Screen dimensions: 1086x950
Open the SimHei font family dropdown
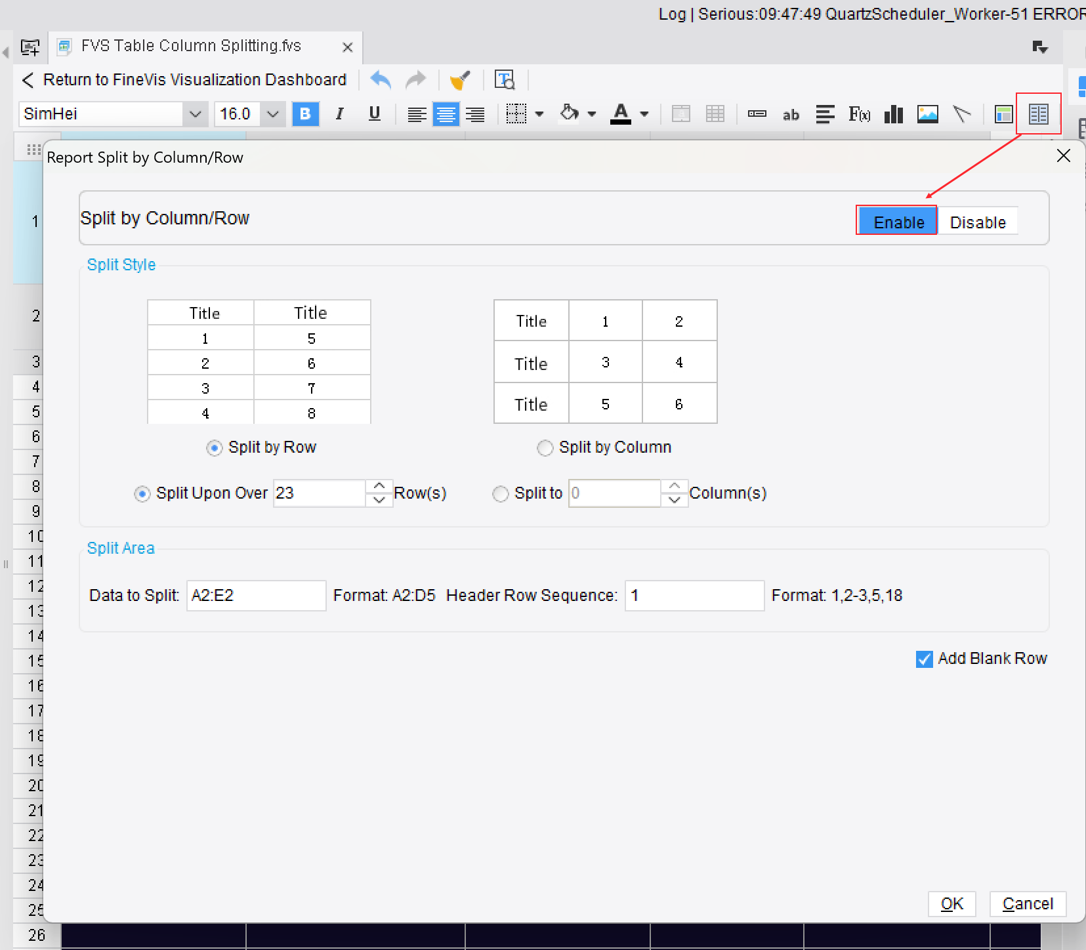pos(195,114)
